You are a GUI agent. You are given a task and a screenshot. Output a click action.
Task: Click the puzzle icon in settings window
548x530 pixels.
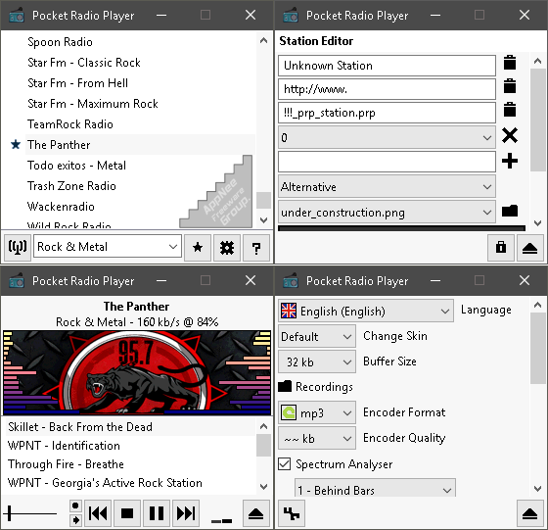point(292,513)
